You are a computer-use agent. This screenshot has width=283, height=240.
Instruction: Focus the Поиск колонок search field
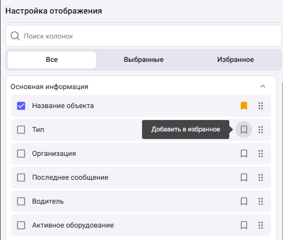[x=144, y=36]
